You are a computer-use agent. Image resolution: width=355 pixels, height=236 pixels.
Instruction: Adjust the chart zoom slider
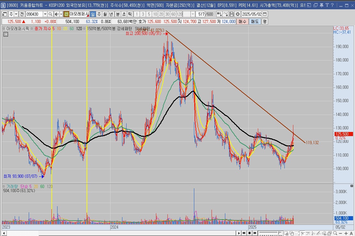(270, 233)
